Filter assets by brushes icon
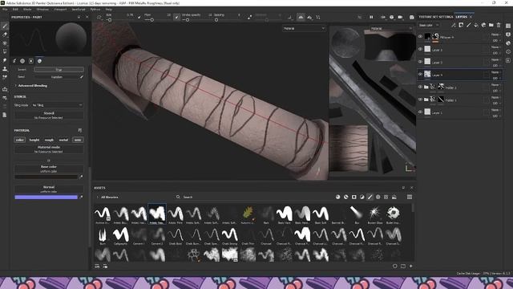 (x=370, y=197)
